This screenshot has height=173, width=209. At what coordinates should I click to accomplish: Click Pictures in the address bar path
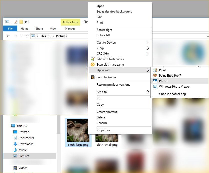pos(61,36)
